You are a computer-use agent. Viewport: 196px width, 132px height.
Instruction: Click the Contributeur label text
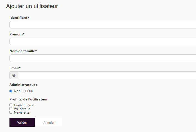pos(24,105)
